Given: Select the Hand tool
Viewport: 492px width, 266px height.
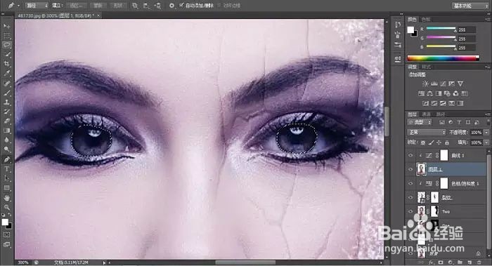Looking at the screenshot, I should click(6, 198).
